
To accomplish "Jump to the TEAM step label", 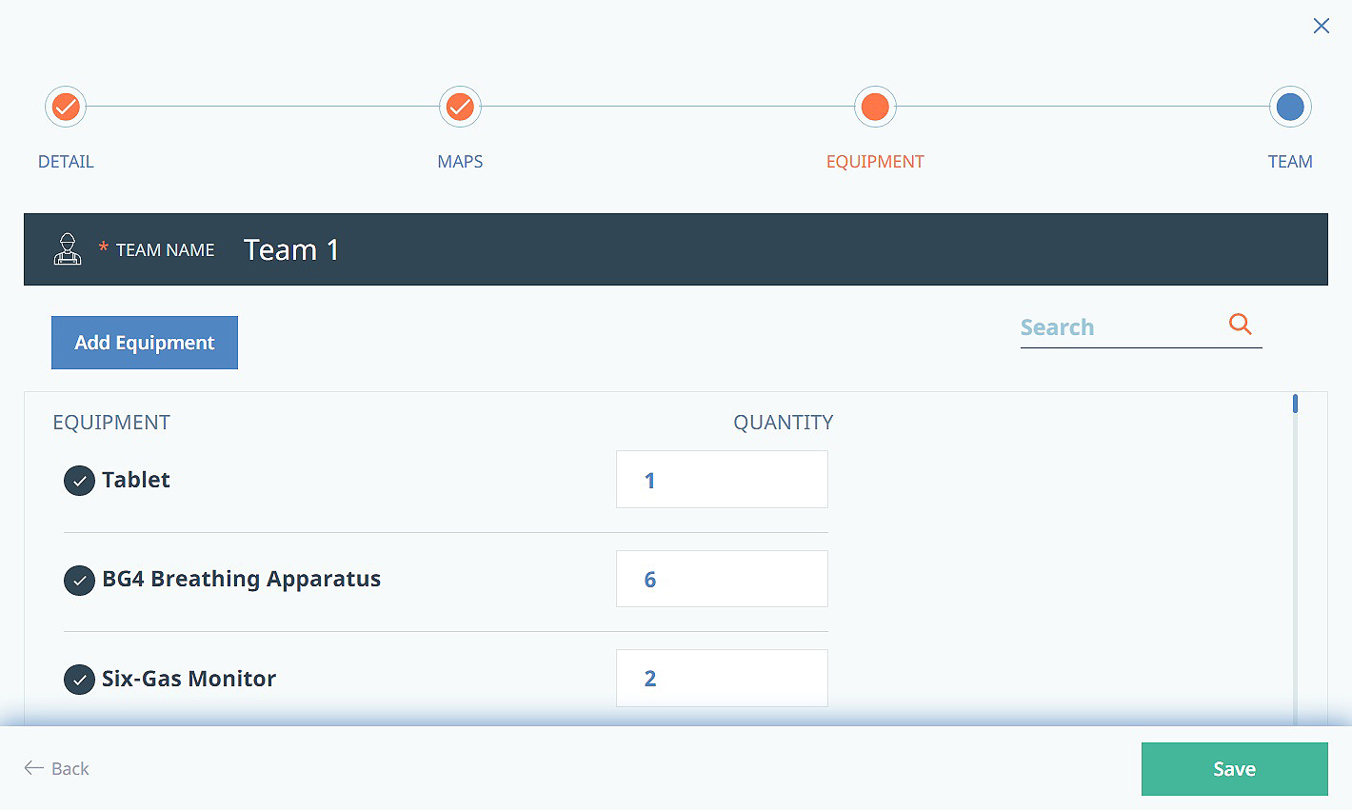I will [x=1290, y=162].
